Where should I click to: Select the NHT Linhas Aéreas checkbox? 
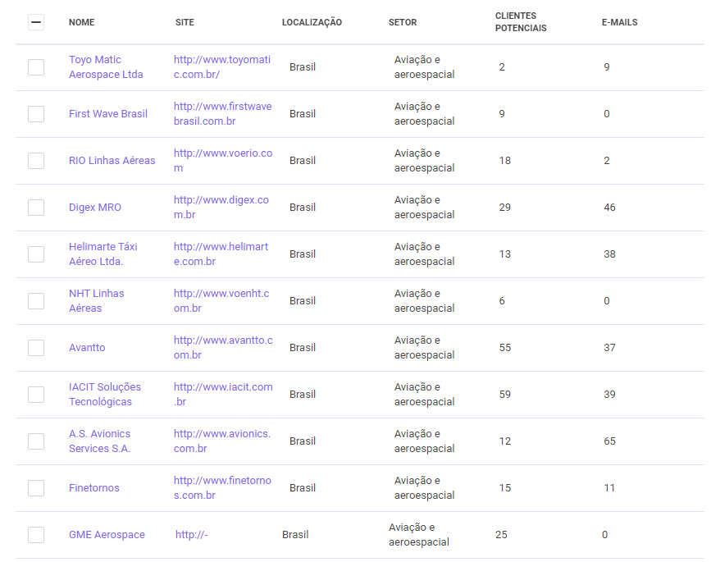pos(36,301)
